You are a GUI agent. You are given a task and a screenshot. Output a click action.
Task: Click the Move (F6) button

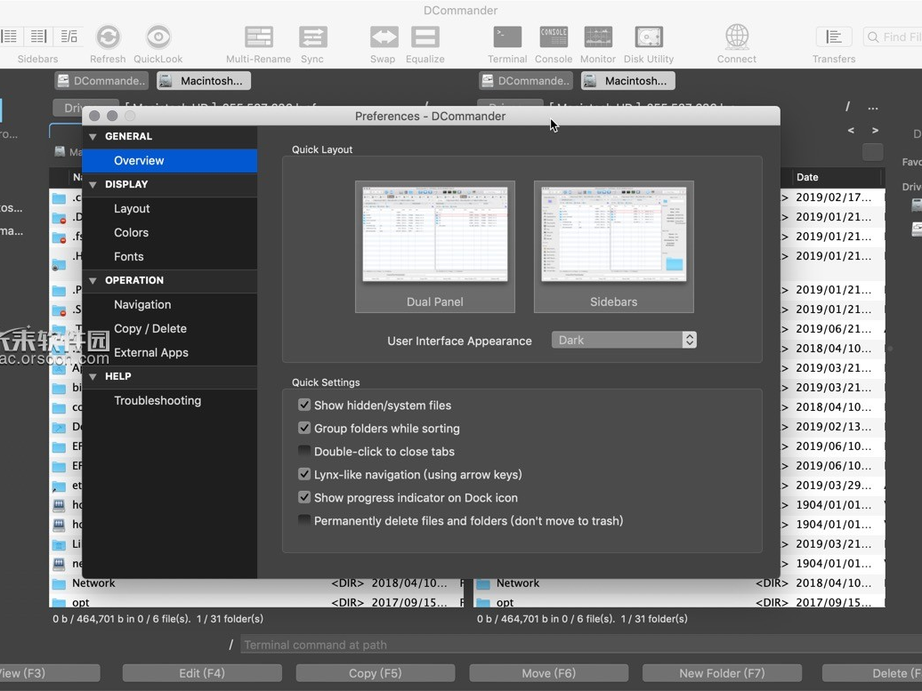point(548,672)
